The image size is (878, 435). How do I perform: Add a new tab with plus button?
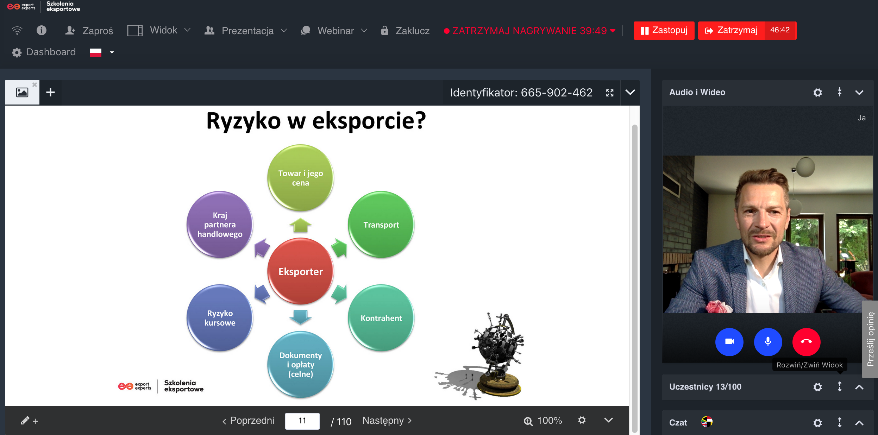point(50,92)
